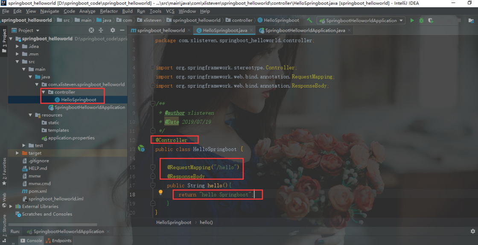This screenshot has height=245, width=478.
Task: Run with coverage icon in toolbar
Action: [431, 20]
